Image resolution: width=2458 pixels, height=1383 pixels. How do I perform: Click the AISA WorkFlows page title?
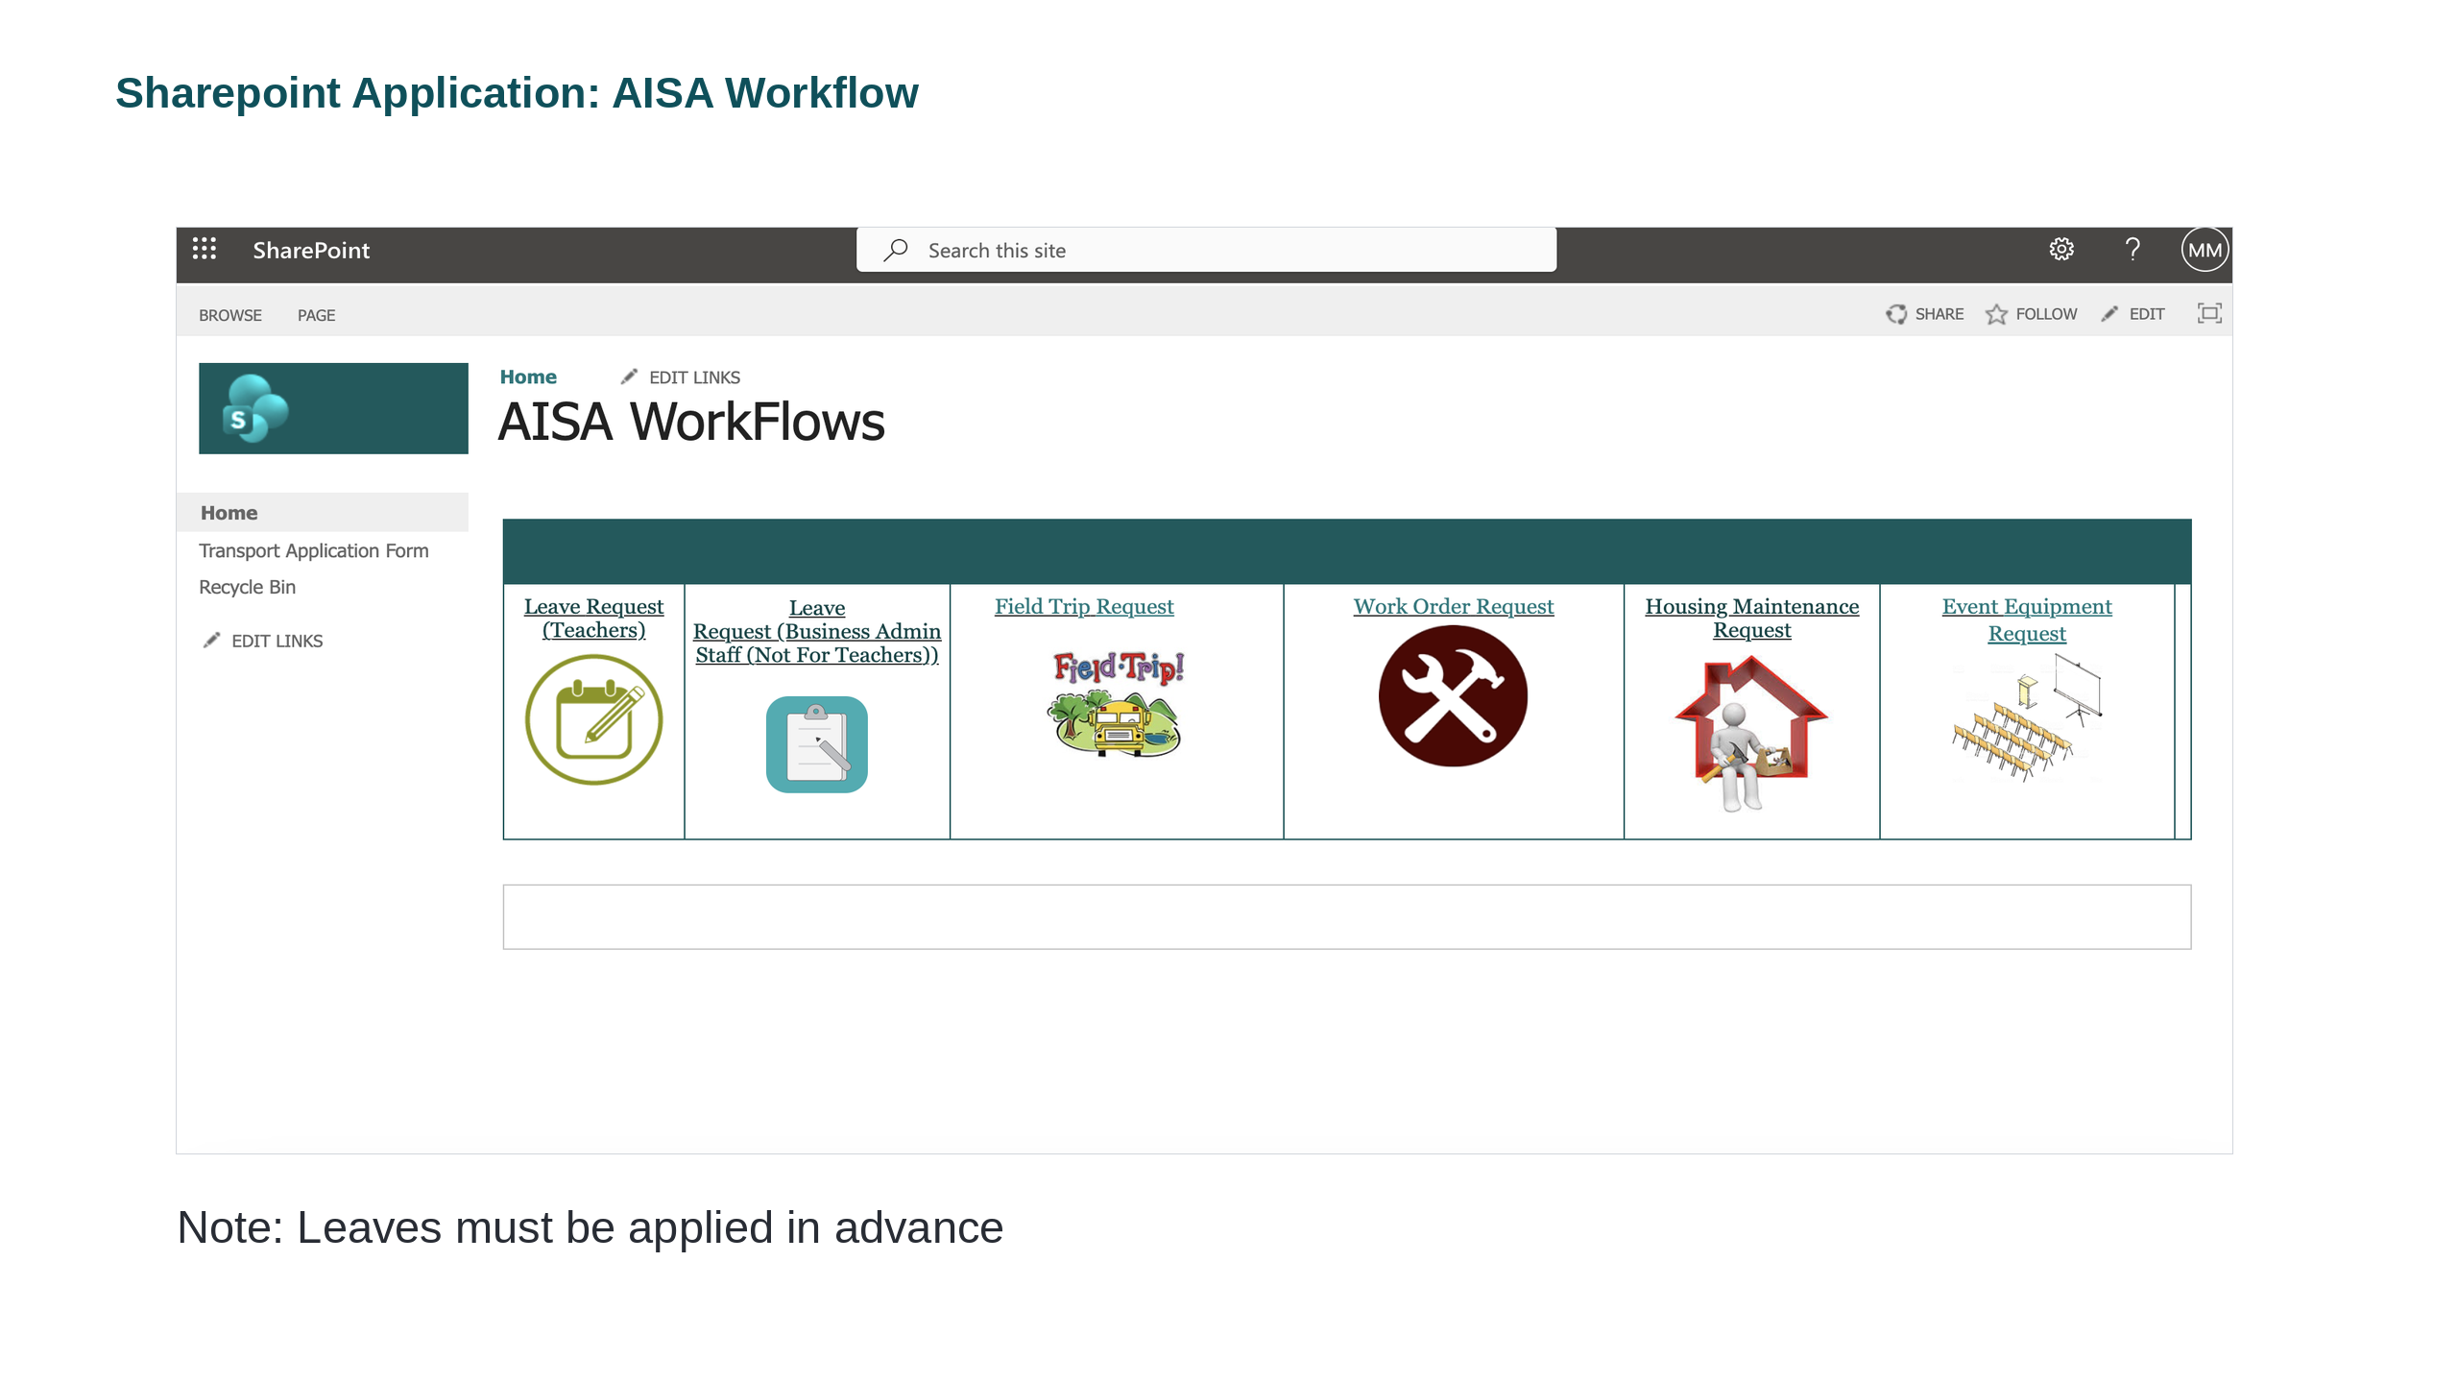(x=691, y=422)
